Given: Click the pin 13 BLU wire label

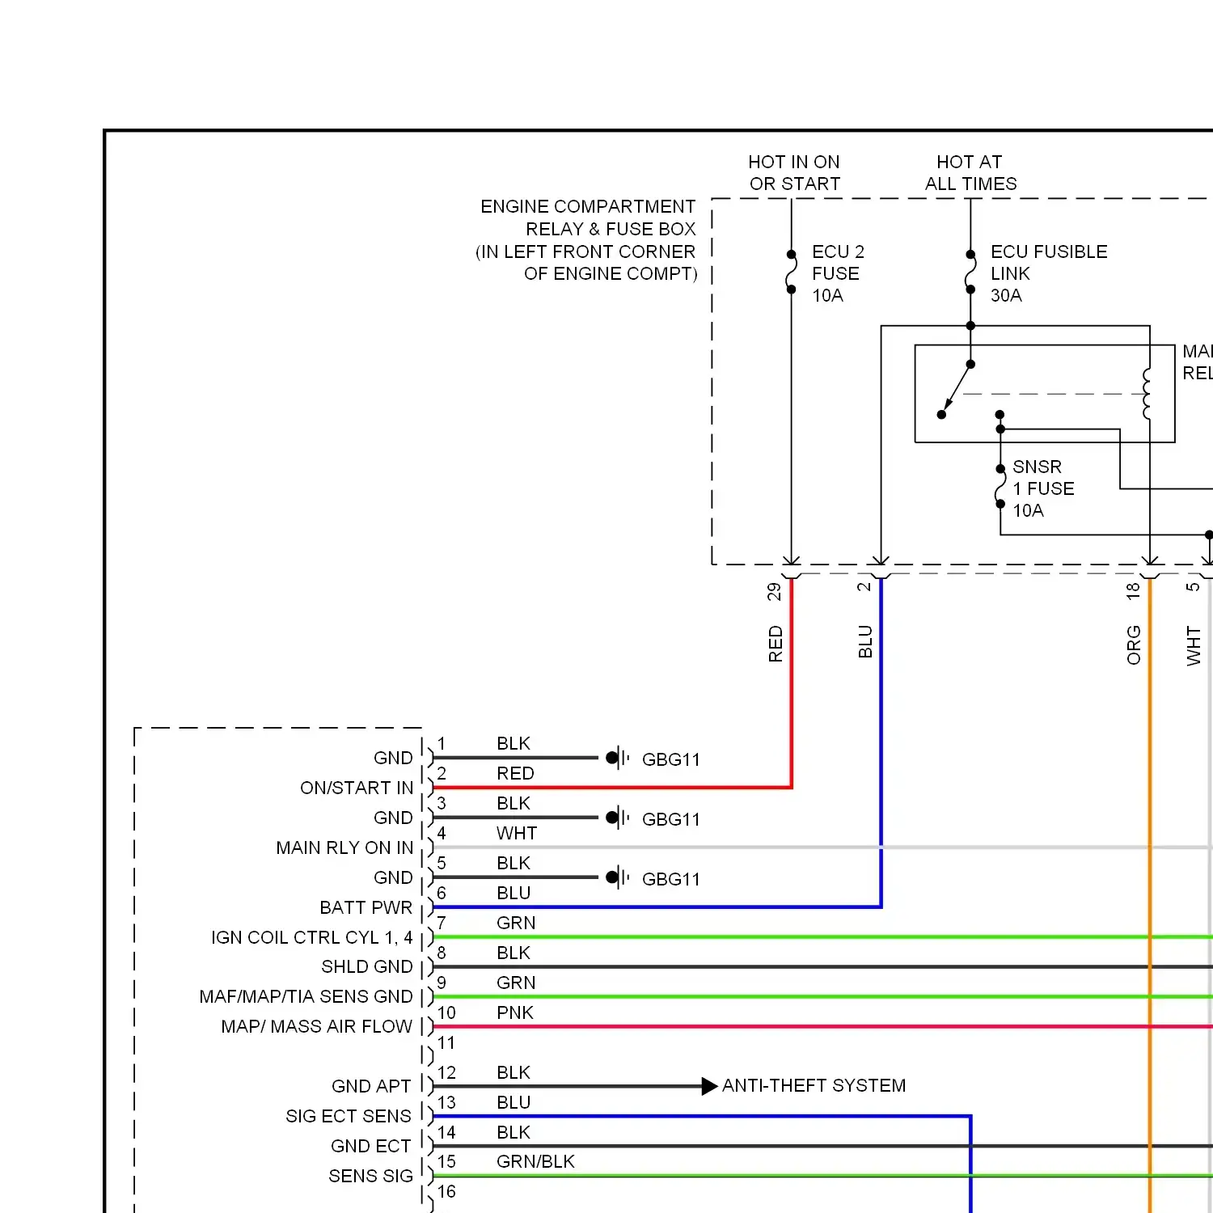Looking at the screenshot, I should click(x=514, y=1102).
